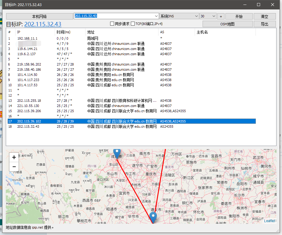Select final hop row 202.115.32.43
Viewport: 282px width, 235px height.
(132, 126)
